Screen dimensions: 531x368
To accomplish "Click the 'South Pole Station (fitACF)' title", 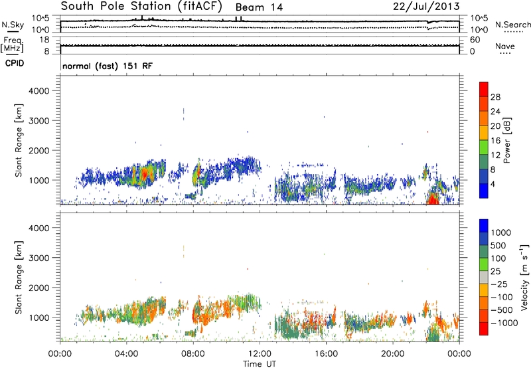I will 141,6.
